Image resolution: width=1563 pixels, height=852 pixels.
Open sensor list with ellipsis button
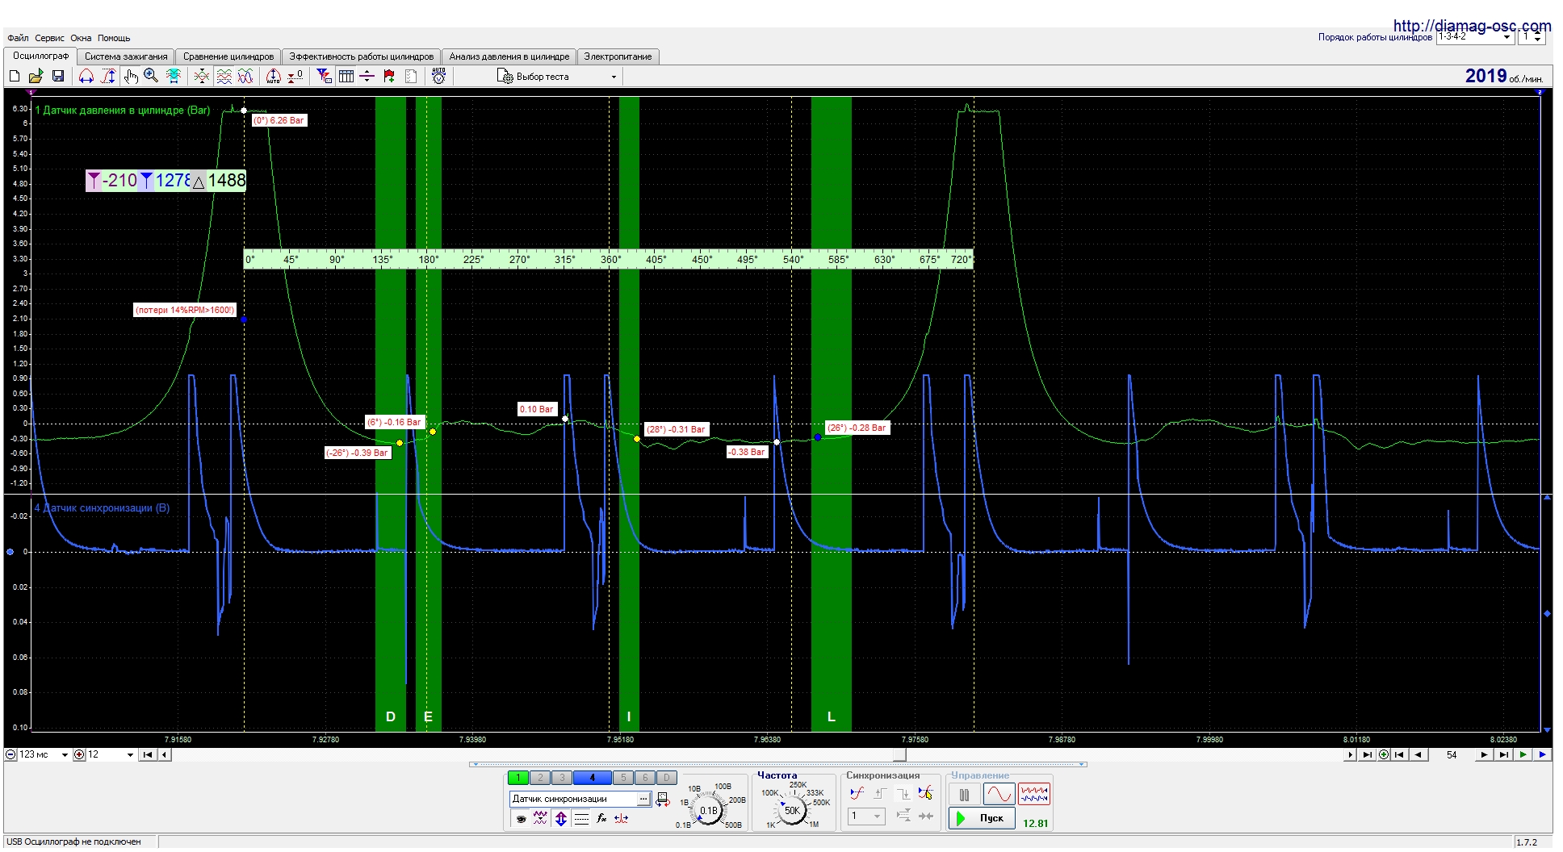tap(643, 799)
